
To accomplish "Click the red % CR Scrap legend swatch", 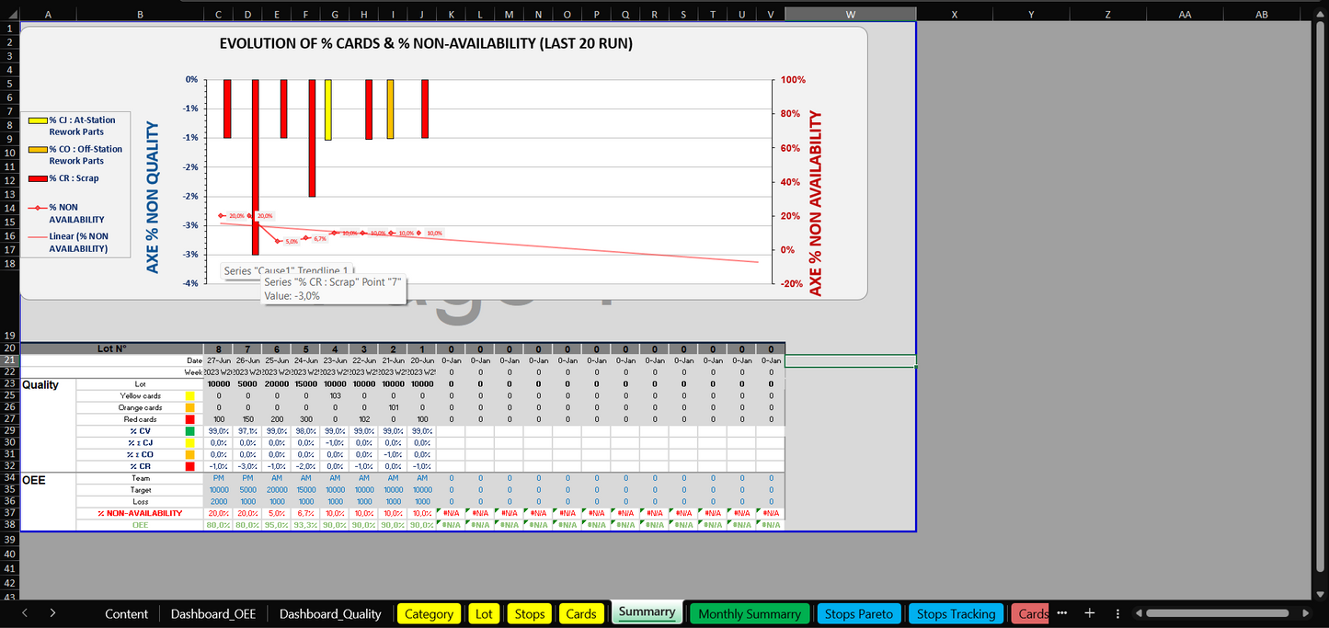I will 38,178.
